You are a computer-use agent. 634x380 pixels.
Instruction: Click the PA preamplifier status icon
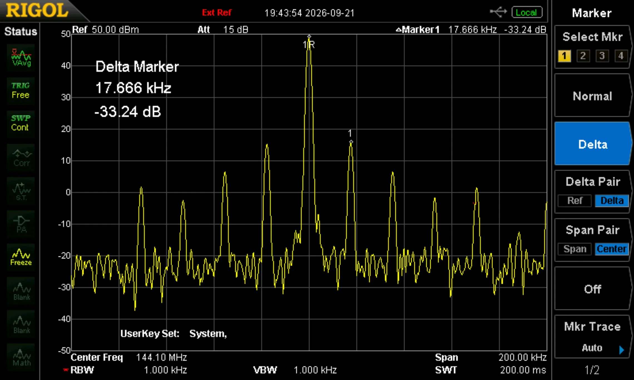coord(21,224)
